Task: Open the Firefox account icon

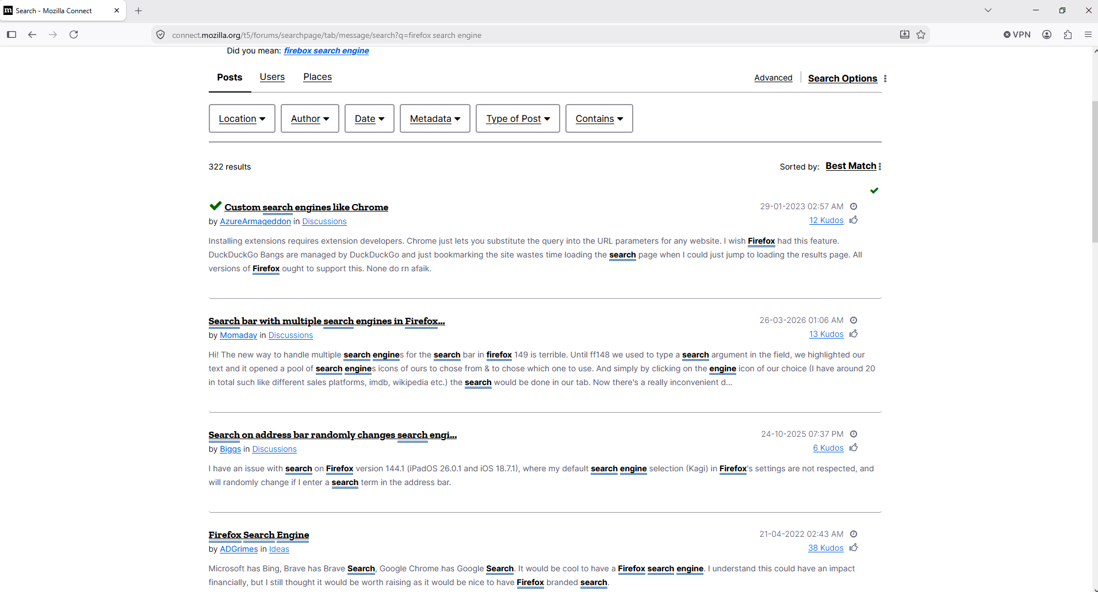Action: click(1047, 34)
